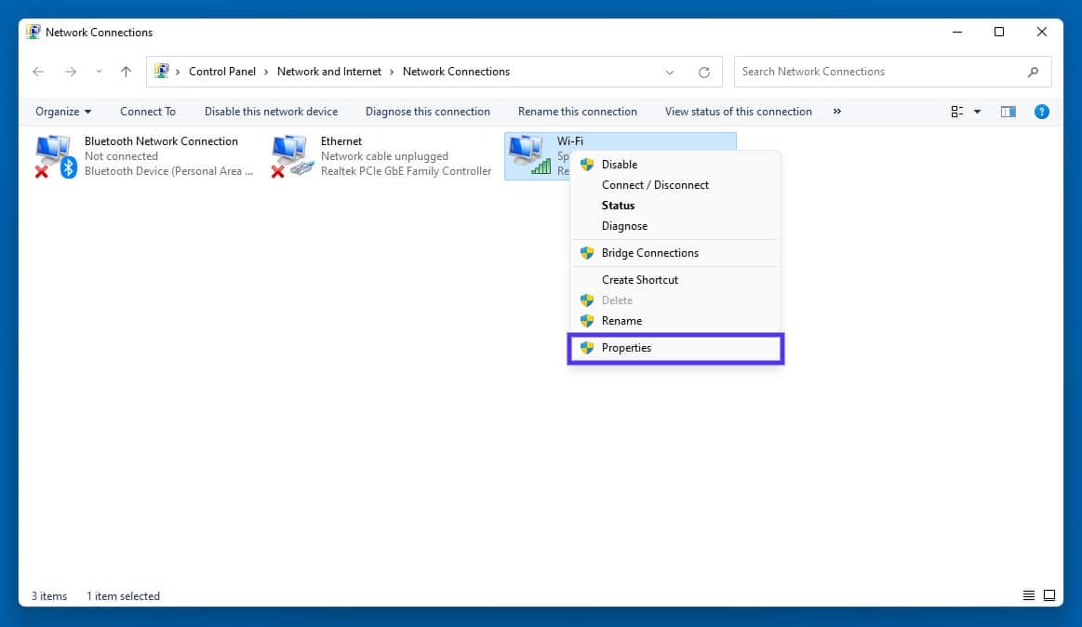Image resolution: width=1082 pixels, height=627 pixels.
Task: Select Properties in the context menu
Action: click(x=626, y=347)
